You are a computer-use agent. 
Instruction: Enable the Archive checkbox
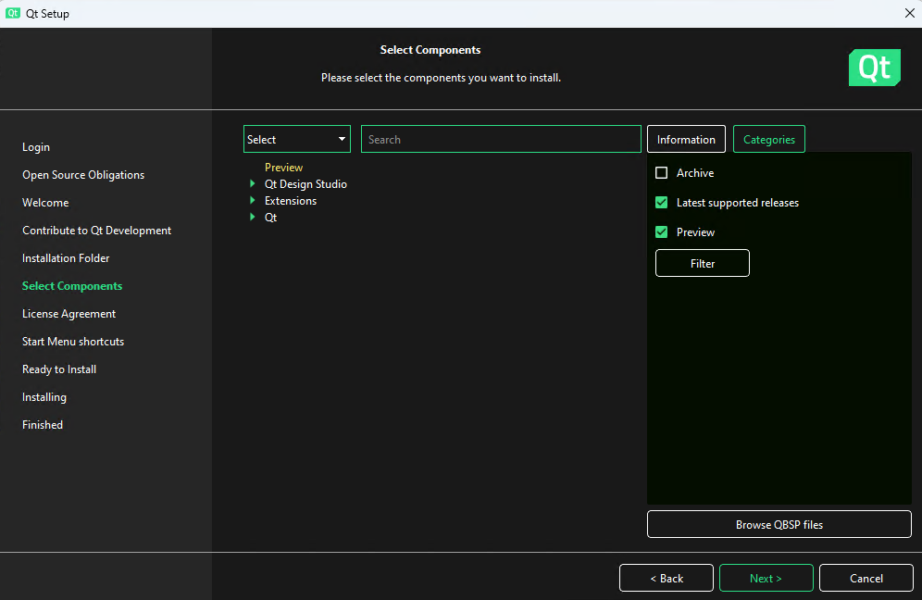(662, 173)
